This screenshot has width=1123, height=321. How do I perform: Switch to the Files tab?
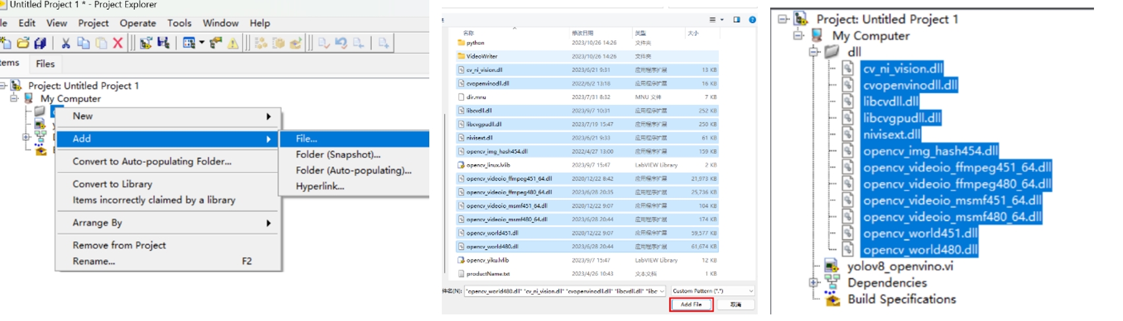pos(45,63)
